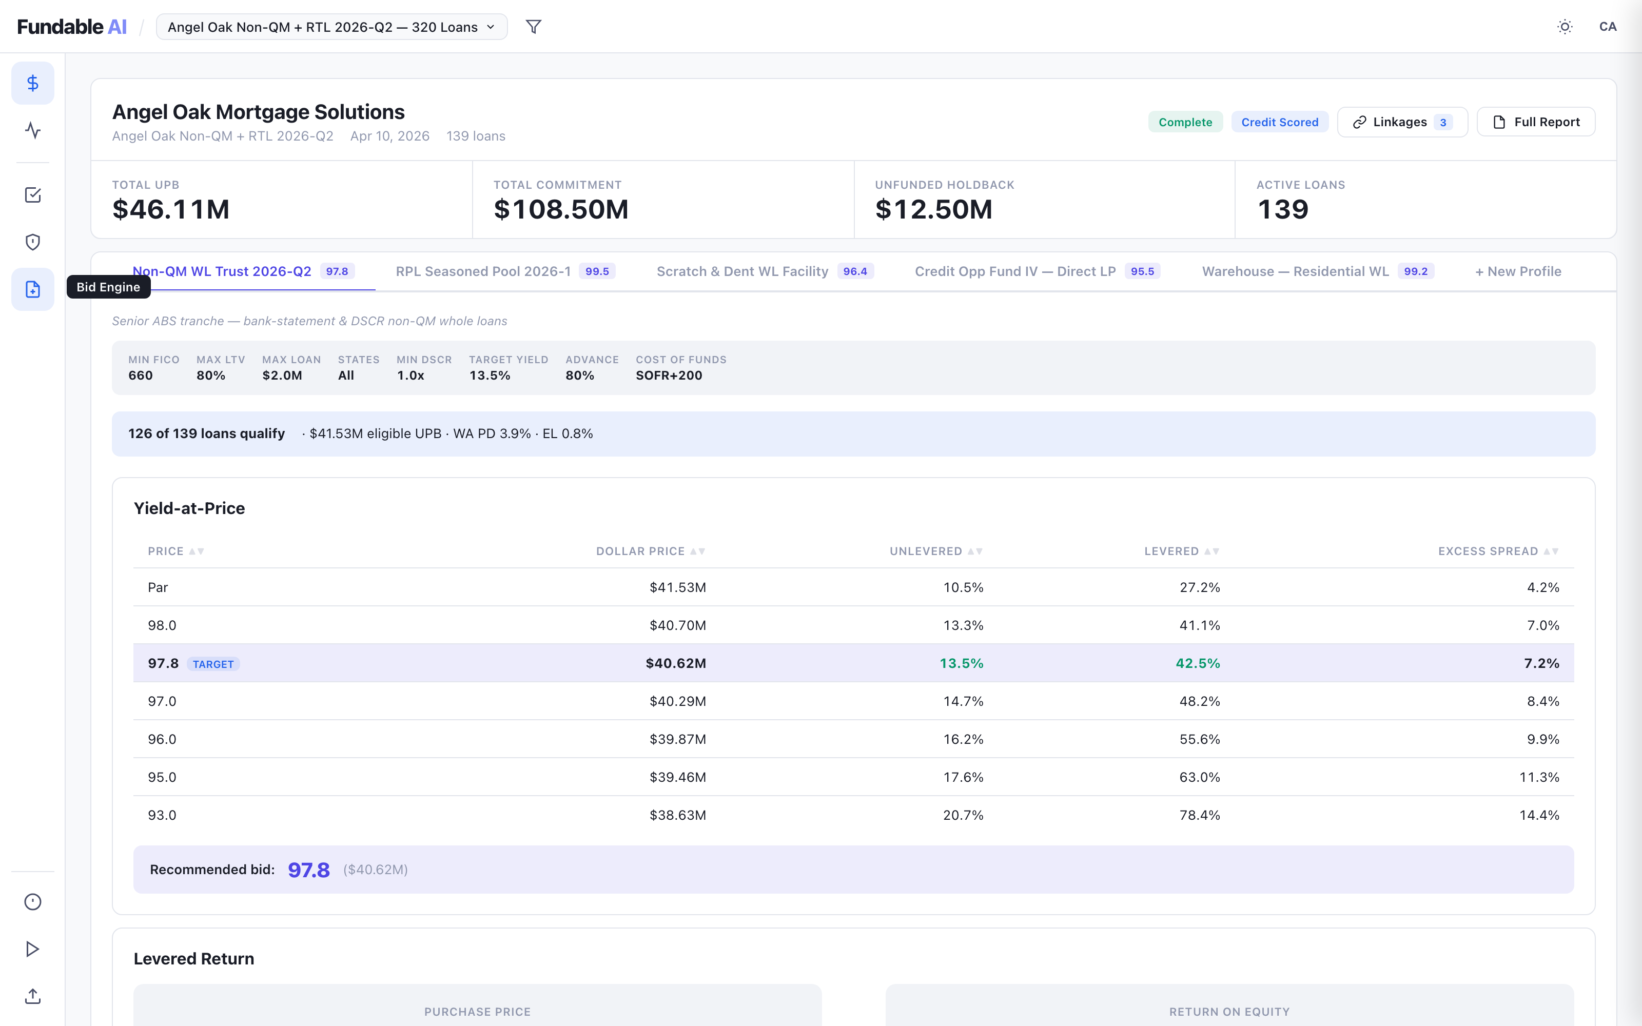Open the filter funnel icon
This screenshot has width=1642, height=1026.
click(x=534, y=27)
